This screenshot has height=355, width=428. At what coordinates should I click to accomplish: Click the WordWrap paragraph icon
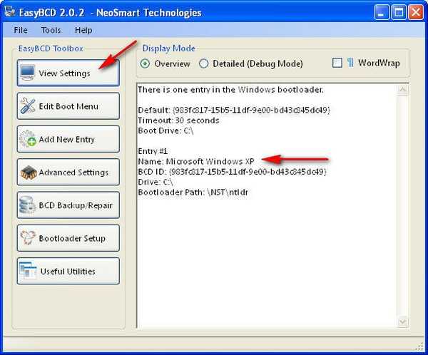coord(350,63)
